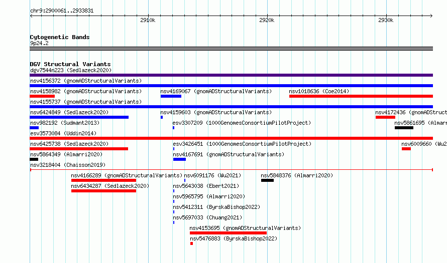The image size is (447, 263).
Task: Select the nsv1018636 red variant bar
Action: [x=361, y=96]
